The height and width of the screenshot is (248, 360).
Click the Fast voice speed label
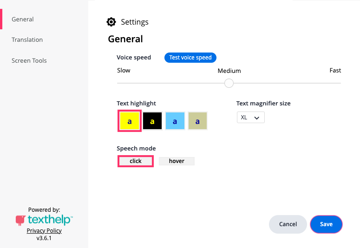[x=335, y=71]
